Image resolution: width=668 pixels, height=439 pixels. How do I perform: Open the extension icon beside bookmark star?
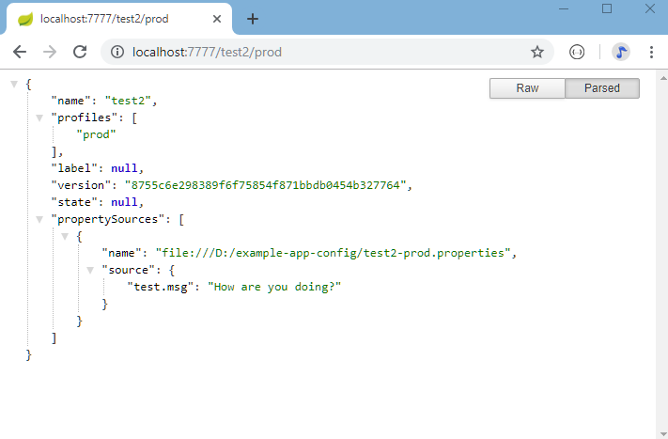click(x=577, y=53)
